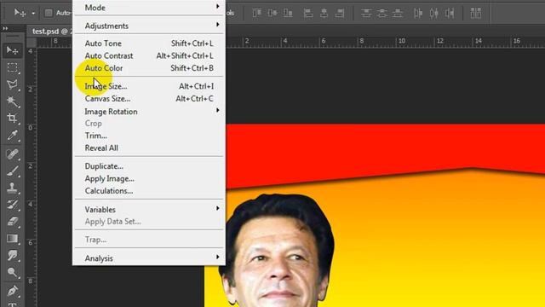Click Align Right Edges icon

pos(340,14)
